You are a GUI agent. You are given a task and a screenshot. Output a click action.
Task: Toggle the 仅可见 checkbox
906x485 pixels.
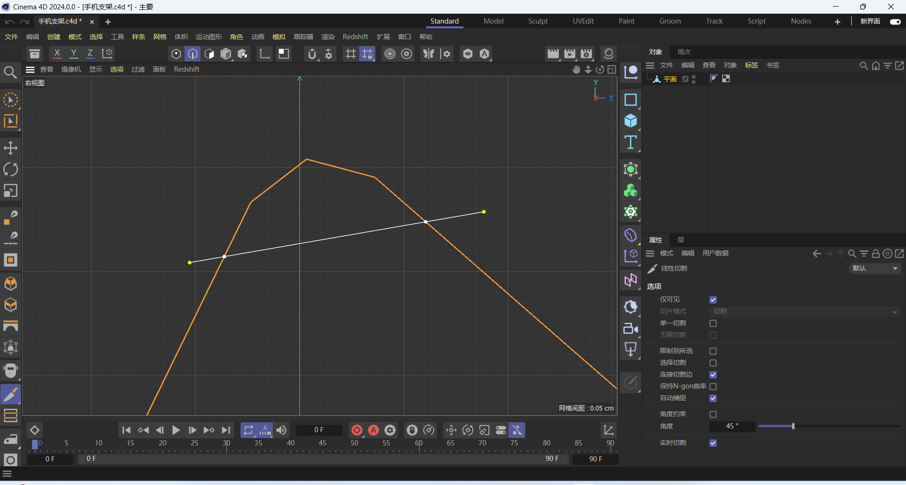point(713,300)
